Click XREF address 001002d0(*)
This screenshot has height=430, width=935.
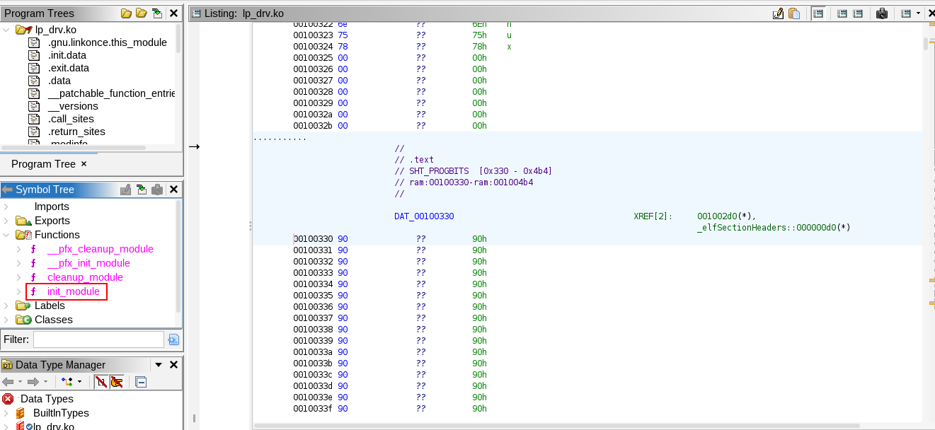click(x=728, y=216)
